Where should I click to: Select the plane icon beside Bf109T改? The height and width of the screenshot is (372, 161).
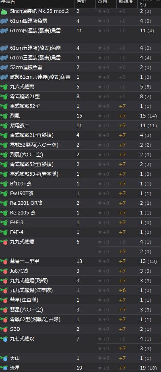point(4,184)
